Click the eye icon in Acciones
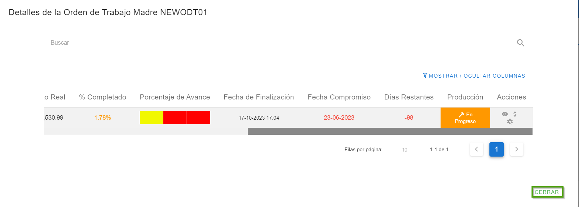Viewport: 579px width, 207px height. [505, 114]
